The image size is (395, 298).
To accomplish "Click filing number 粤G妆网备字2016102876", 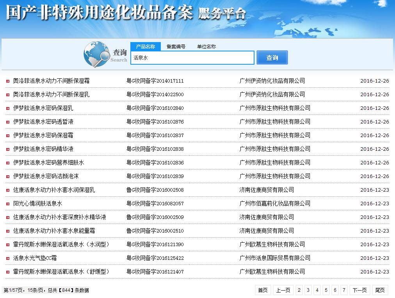I will pyautogui.click(x=155, y=122).
